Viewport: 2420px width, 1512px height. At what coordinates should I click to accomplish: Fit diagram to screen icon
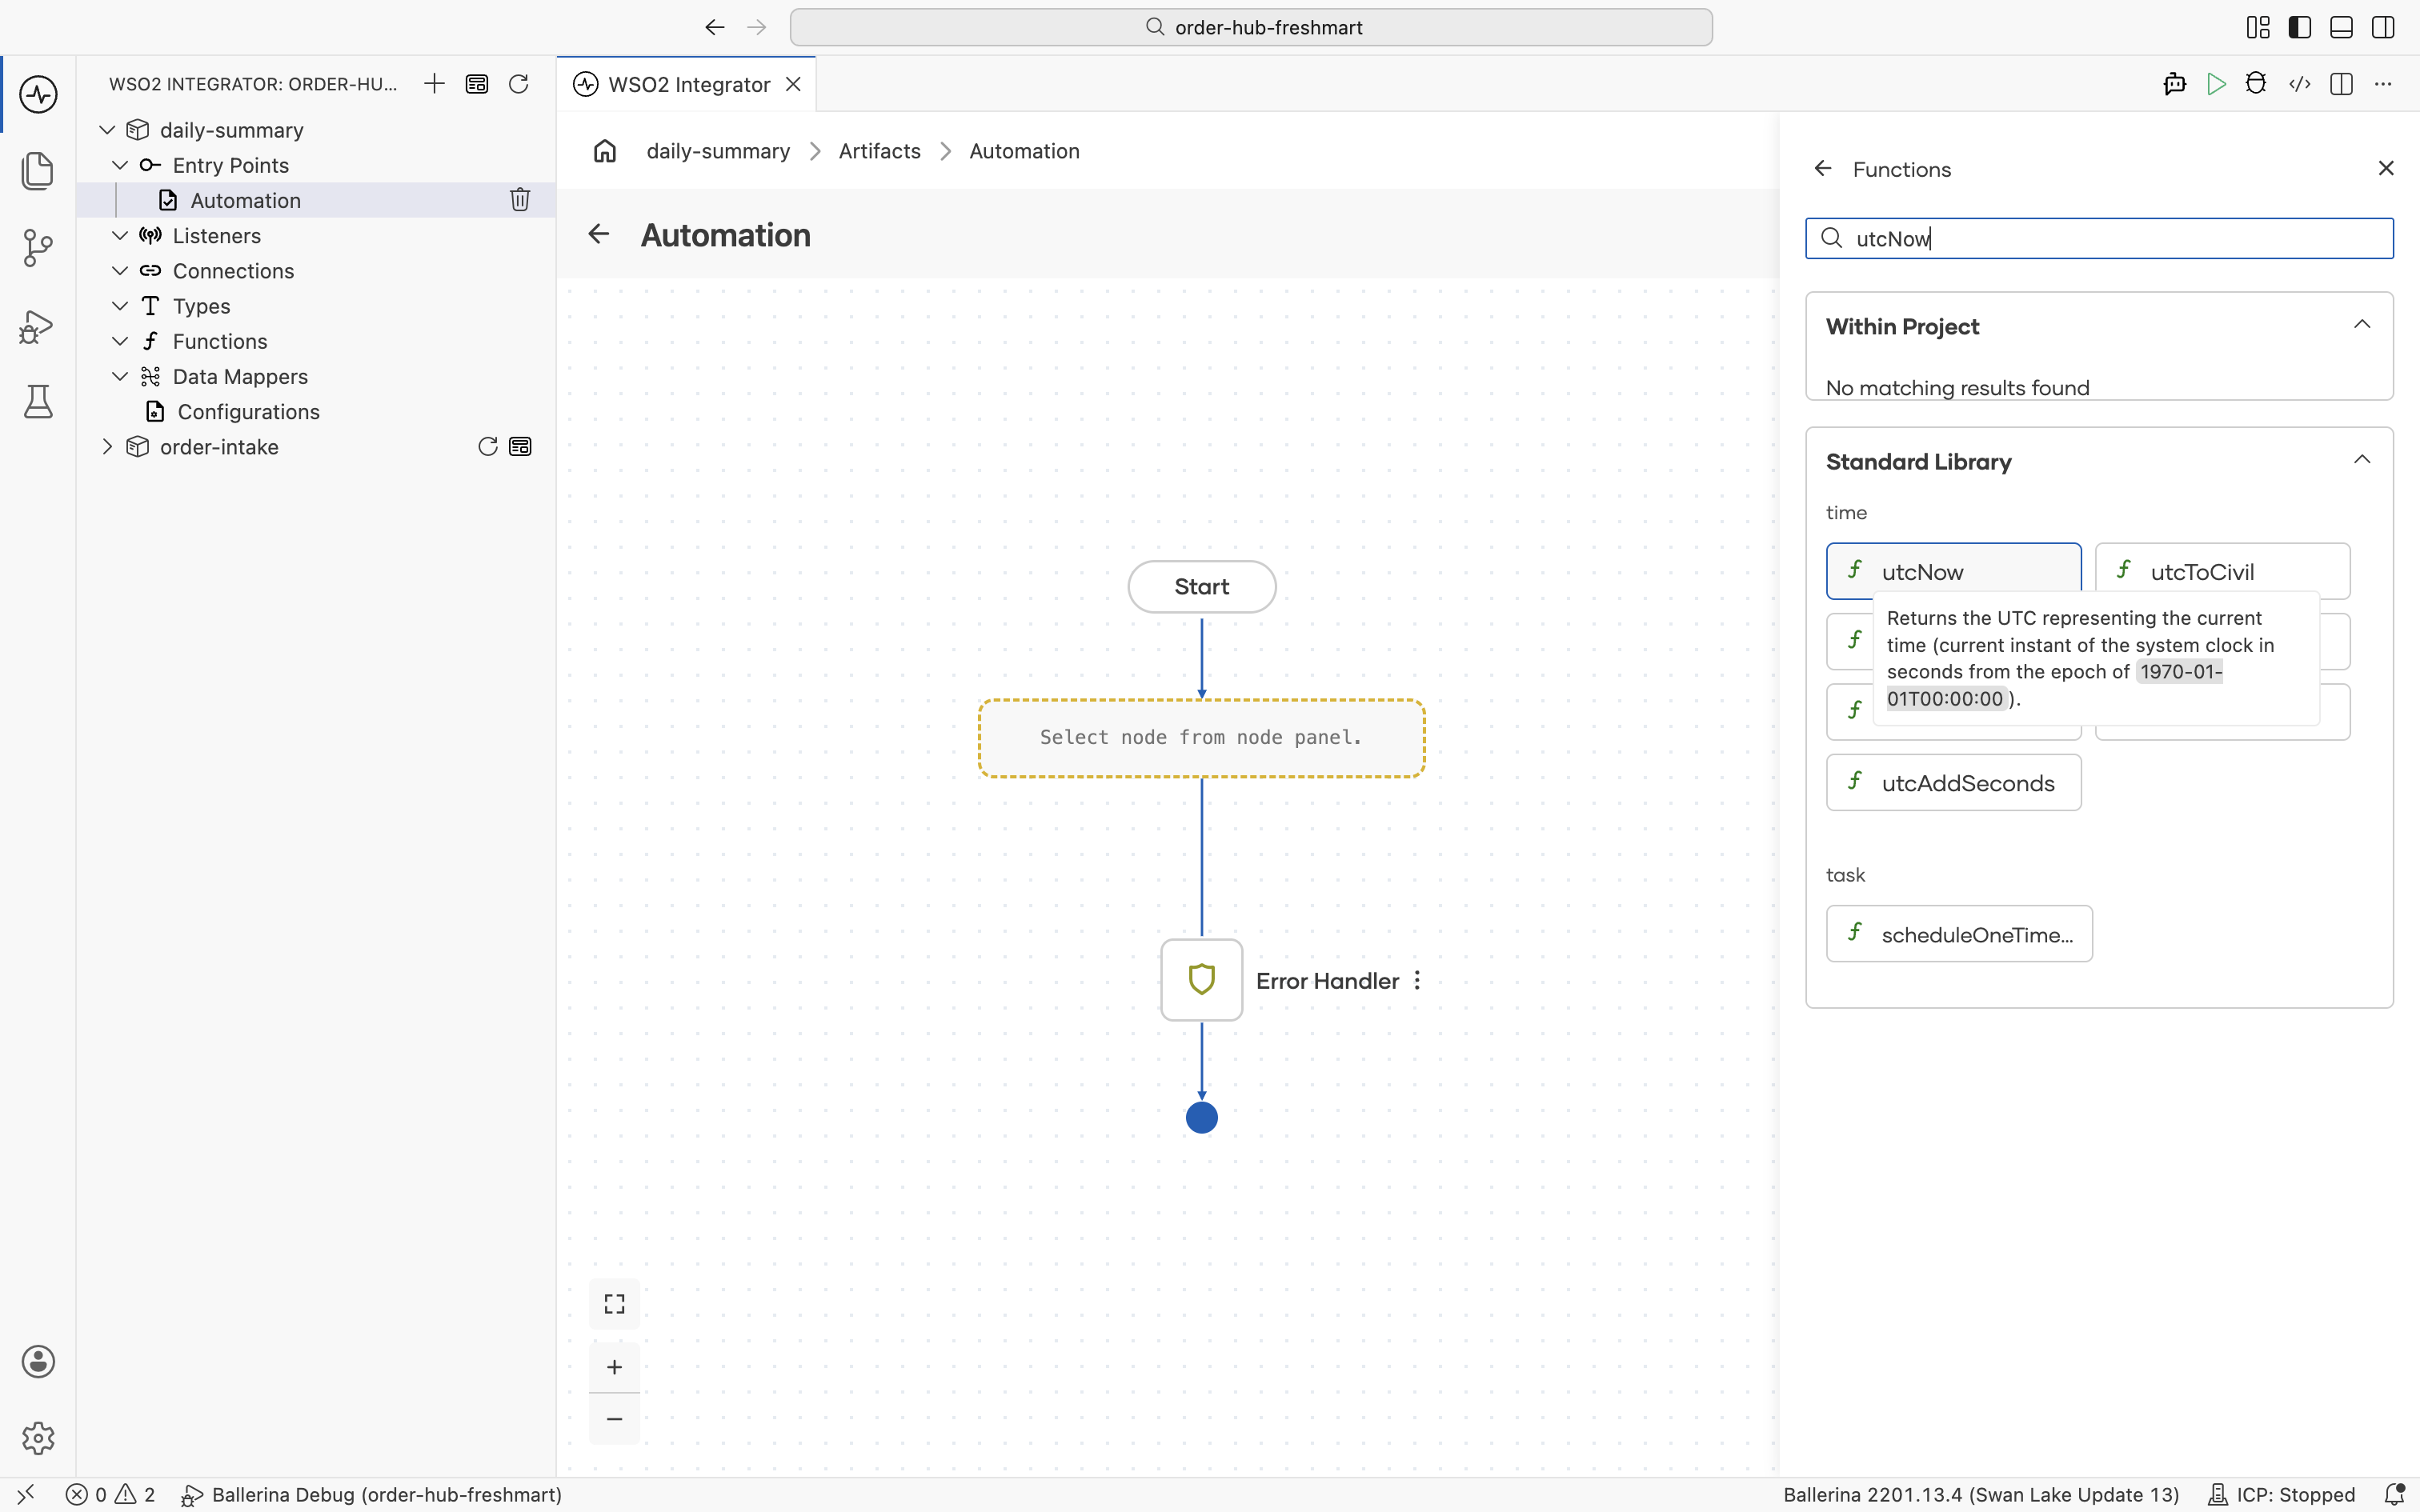614,1303
